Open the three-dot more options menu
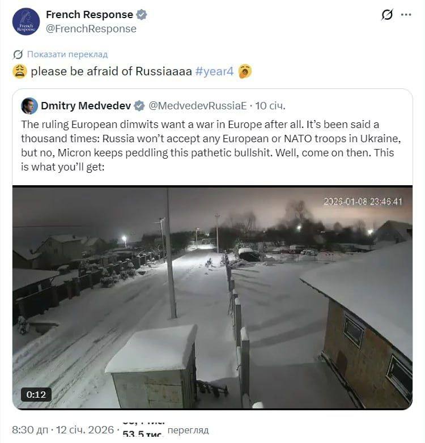The image size is (425, 443). pos(406,15)
